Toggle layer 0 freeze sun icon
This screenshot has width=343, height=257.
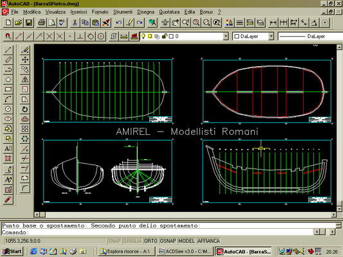150,36
